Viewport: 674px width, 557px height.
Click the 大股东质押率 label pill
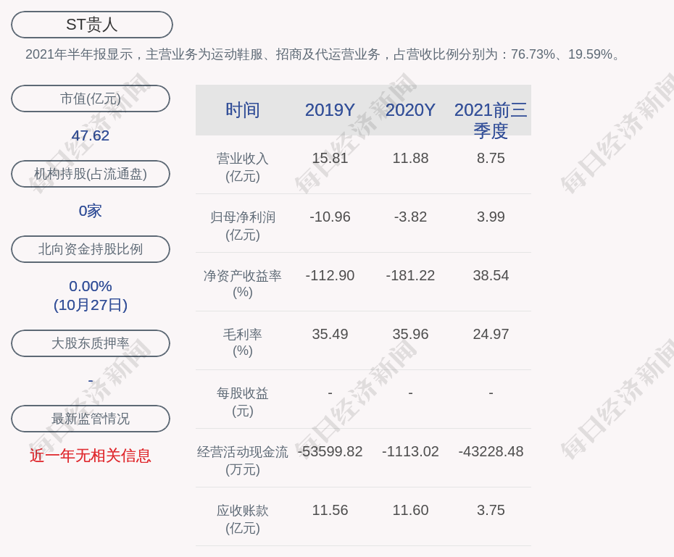click(x=91, y=343)
